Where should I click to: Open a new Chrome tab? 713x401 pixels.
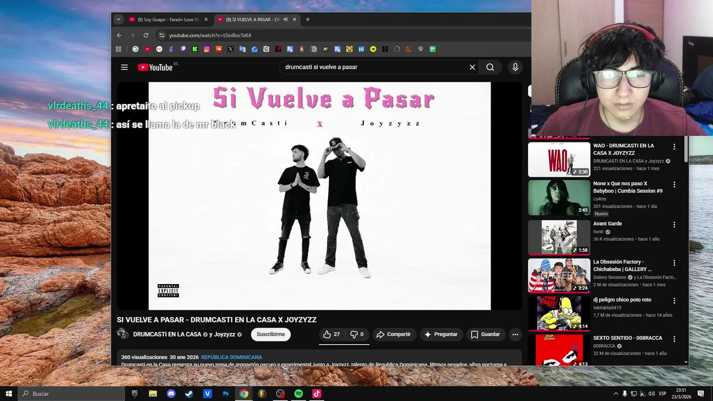point(307,19)
